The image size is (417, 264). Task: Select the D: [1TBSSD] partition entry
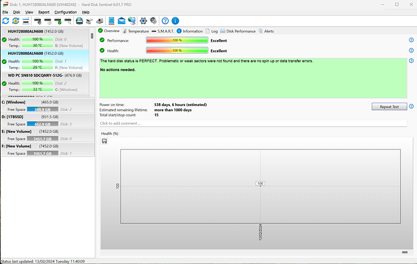(48, 120)
